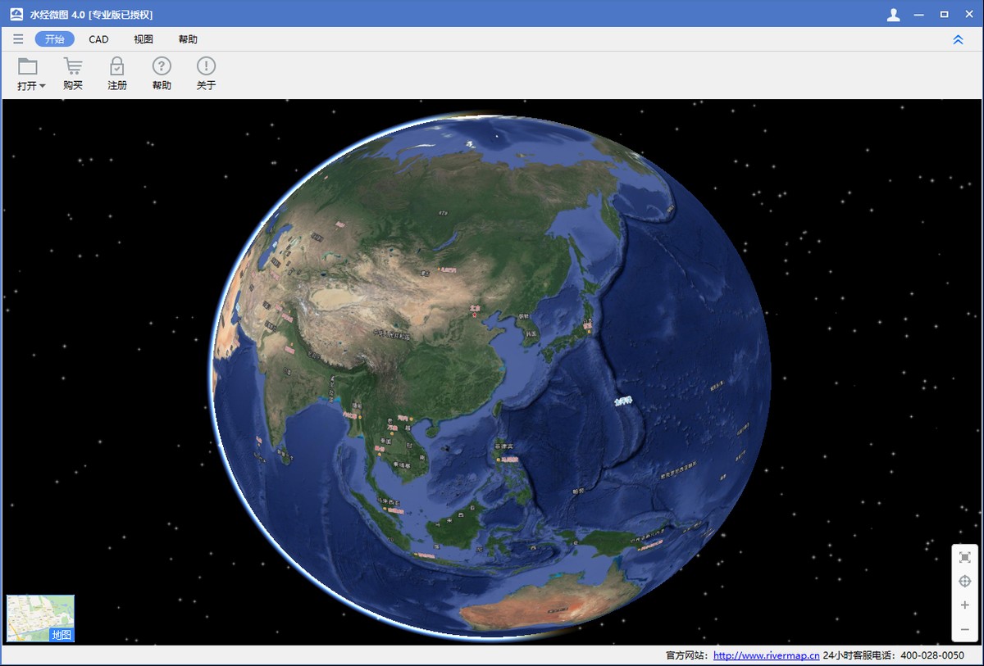
Task: Collapse the ribbon with the double-chevron toggle
Action: pos(958,39)
